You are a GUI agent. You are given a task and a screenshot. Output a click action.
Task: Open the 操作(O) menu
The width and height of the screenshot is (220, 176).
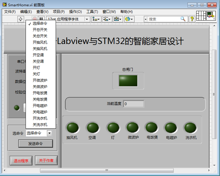pyautogui.click(x=76, y=12)
